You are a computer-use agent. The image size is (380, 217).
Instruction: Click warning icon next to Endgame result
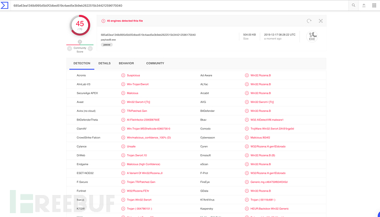[123, 164]
